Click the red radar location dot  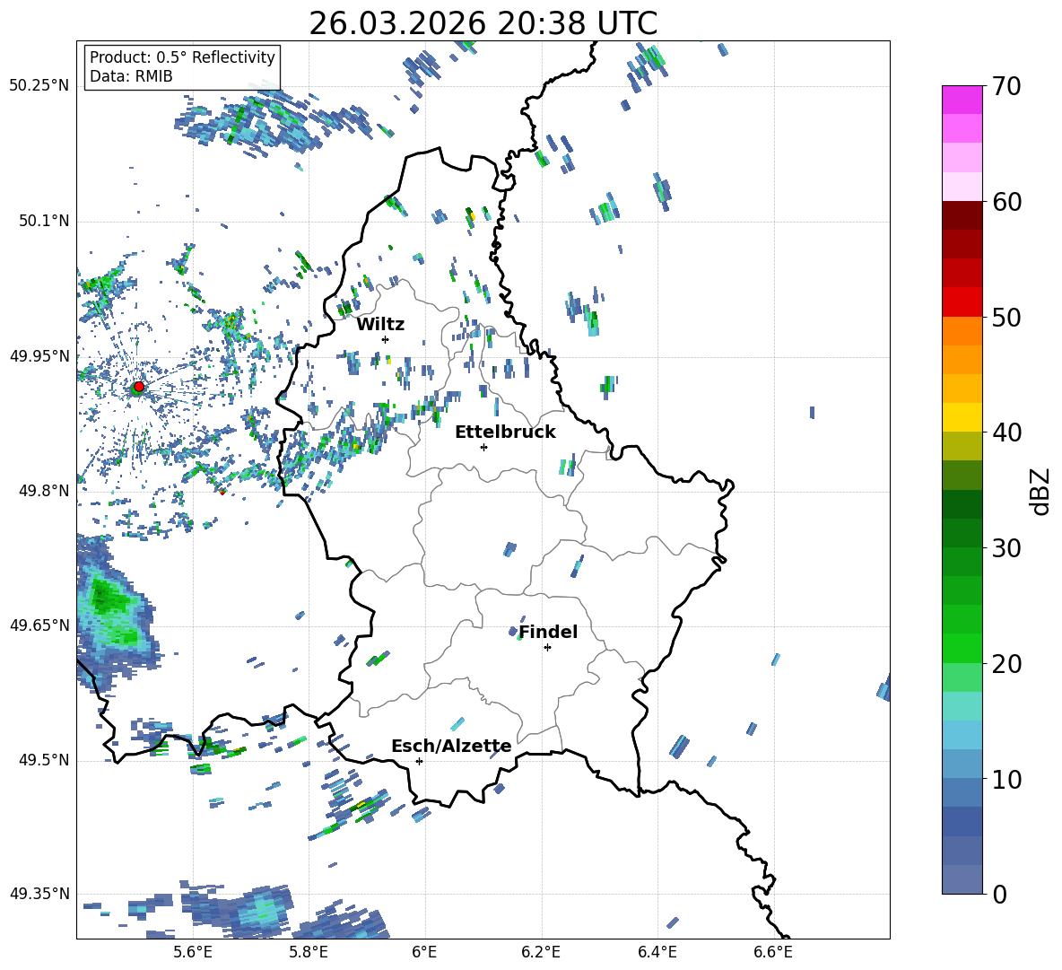[x=139, y=387]
